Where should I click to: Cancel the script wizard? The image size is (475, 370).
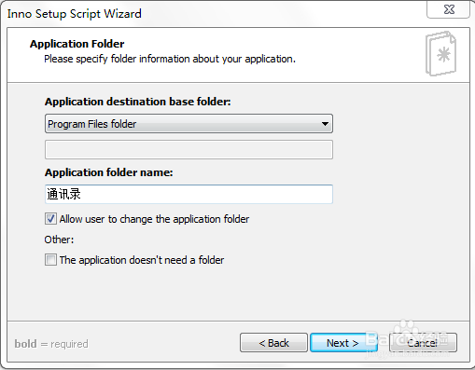(x=423, y=343)
